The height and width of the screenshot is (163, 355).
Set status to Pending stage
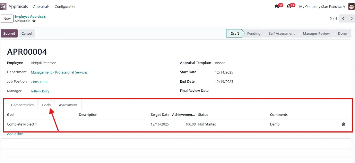(253, 34)
